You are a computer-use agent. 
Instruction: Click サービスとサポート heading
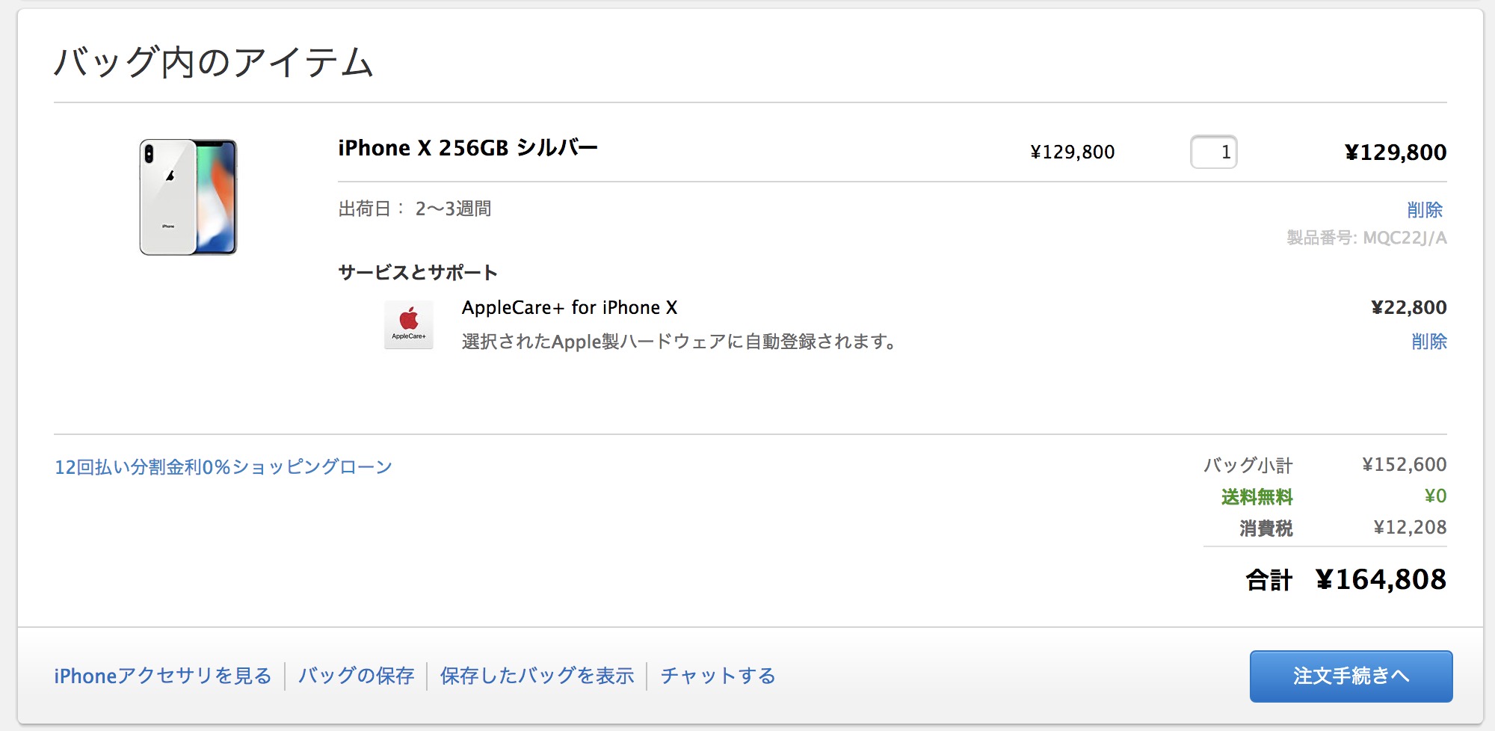pos(418,272)
